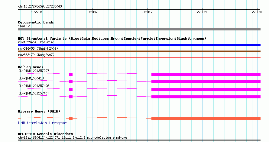This screenshot has height=142, width=269.
Task: Click the 27280k ruler tick label
Action: pos(92,12)
